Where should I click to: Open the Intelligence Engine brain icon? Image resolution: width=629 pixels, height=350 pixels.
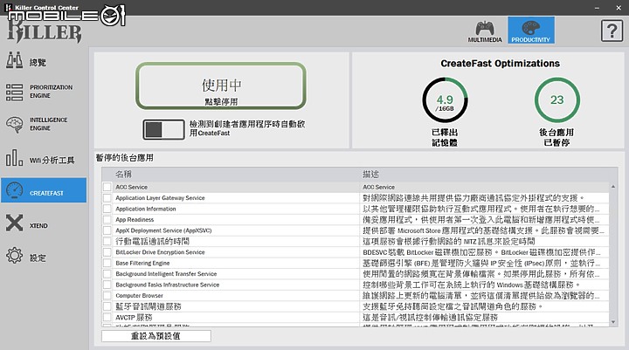[x=15, y=124]
